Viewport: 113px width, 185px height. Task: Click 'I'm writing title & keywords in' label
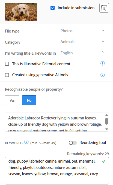coord(30,53)
